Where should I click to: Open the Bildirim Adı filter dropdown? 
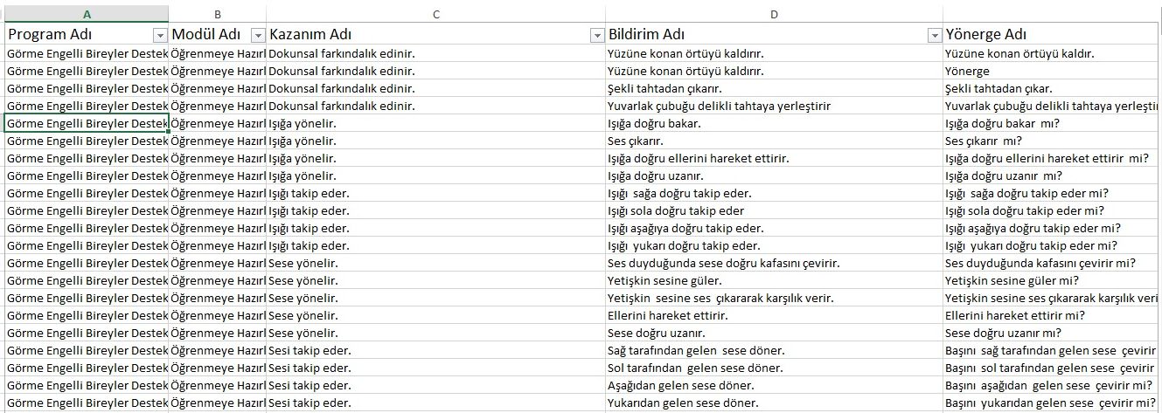point(935,35)
